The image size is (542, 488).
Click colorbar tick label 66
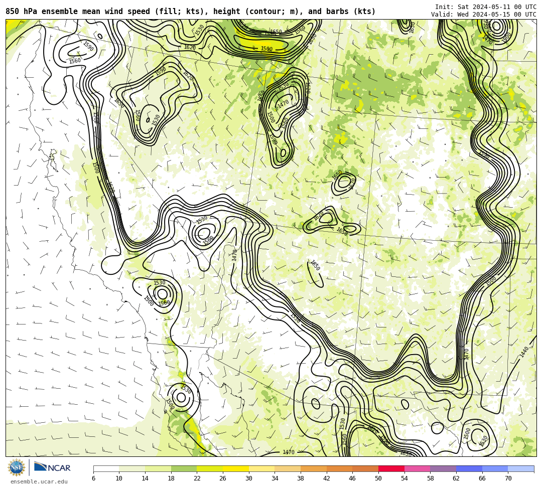482,478
